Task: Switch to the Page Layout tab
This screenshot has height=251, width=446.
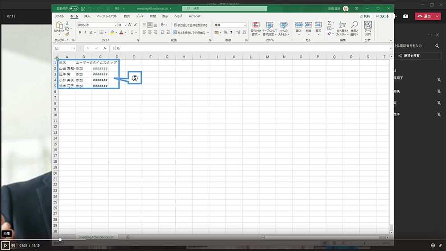Action: point(107,16)
